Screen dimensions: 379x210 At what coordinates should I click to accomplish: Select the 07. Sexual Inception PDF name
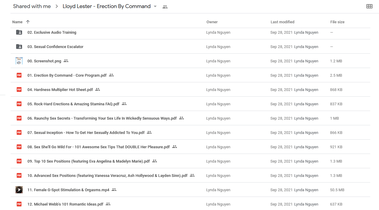pos(86,132)
